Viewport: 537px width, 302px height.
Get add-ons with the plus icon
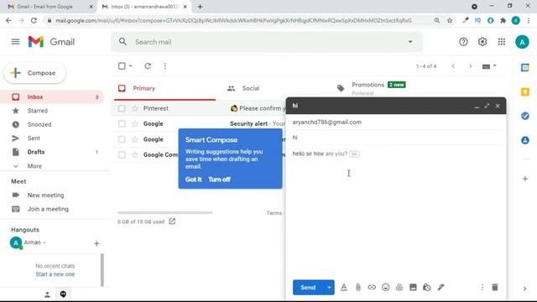(524, 179)
